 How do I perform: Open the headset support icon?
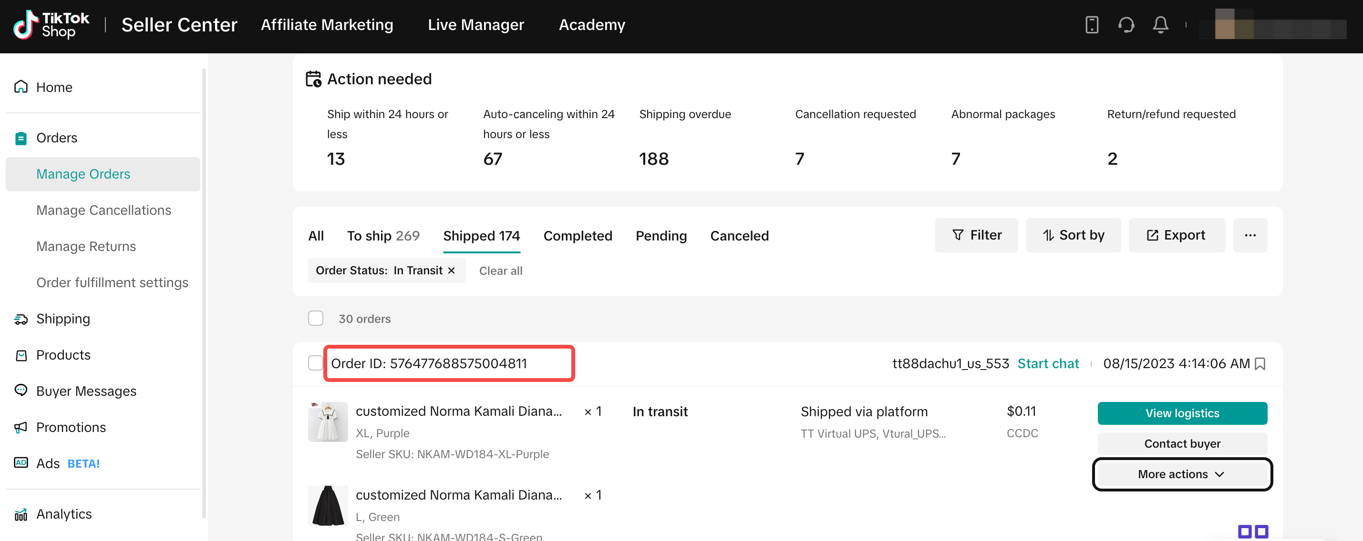(x=1126, y=25)
